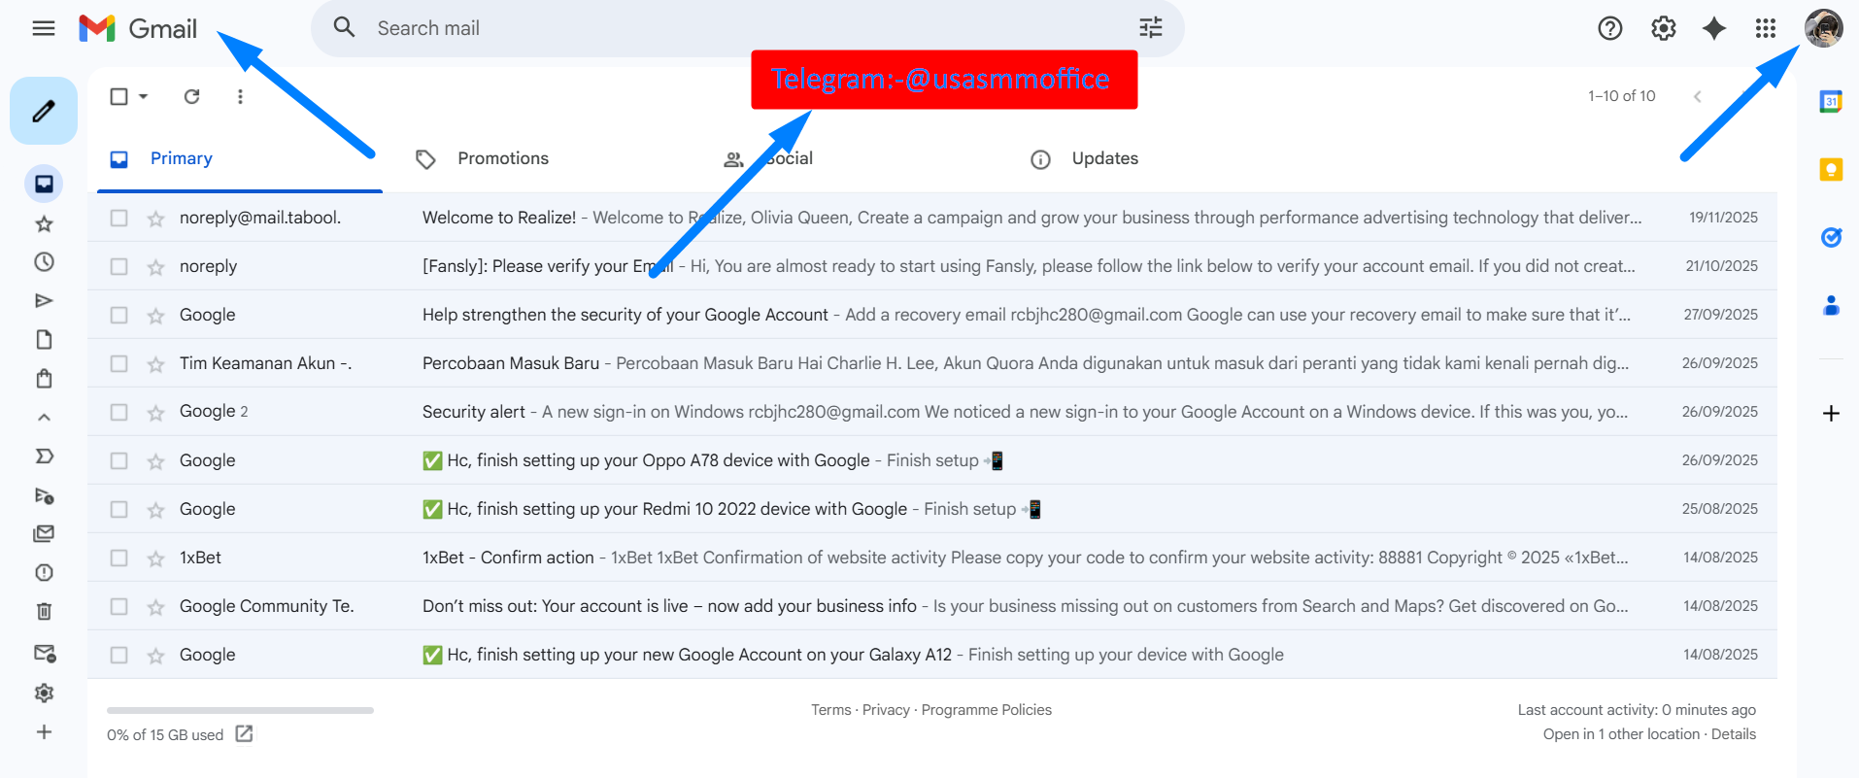
Task: Check the box for the 1xBet email
Action: pos(118,558)
